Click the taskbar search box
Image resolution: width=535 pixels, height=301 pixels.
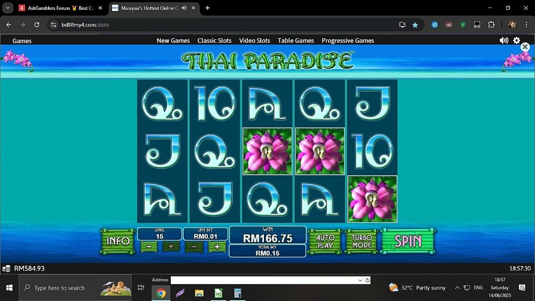[75, 288]
